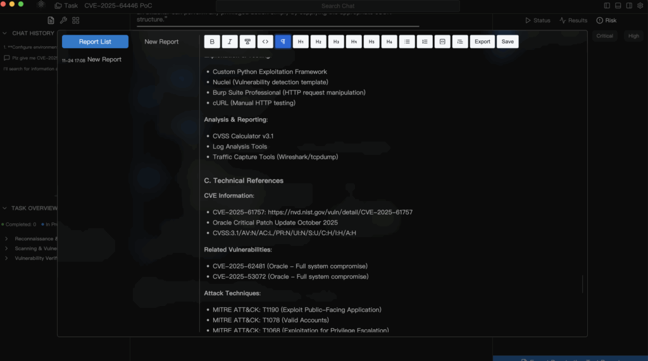
Task: Insert a numbered list in the report
Action: click(x=425, y=42)
